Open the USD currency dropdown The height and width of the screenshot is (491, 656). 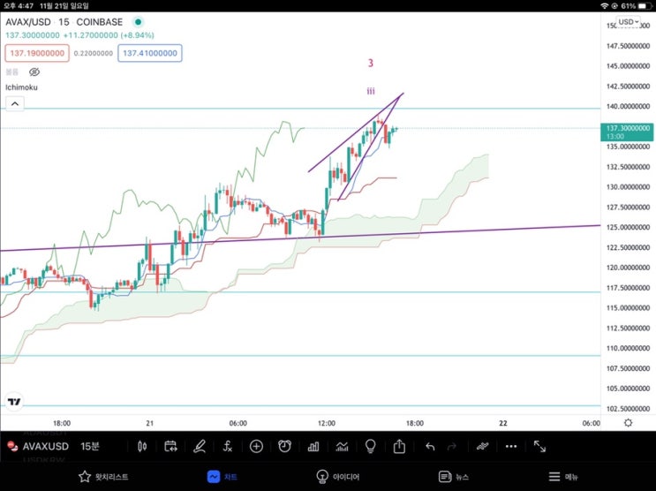pyautogui.click(x=629, y=22)
